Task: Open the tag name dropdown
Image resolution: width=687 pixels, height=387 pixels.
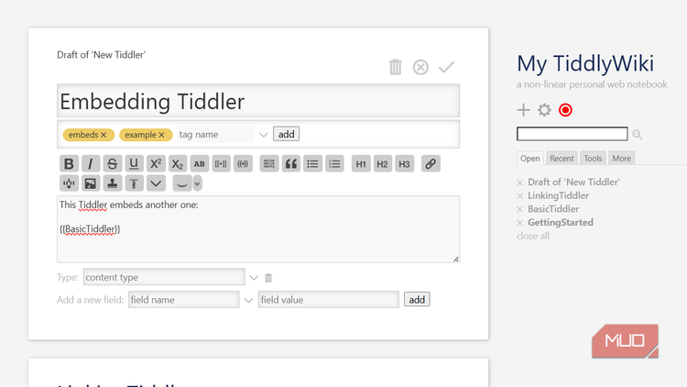Action: pos(263,135)
